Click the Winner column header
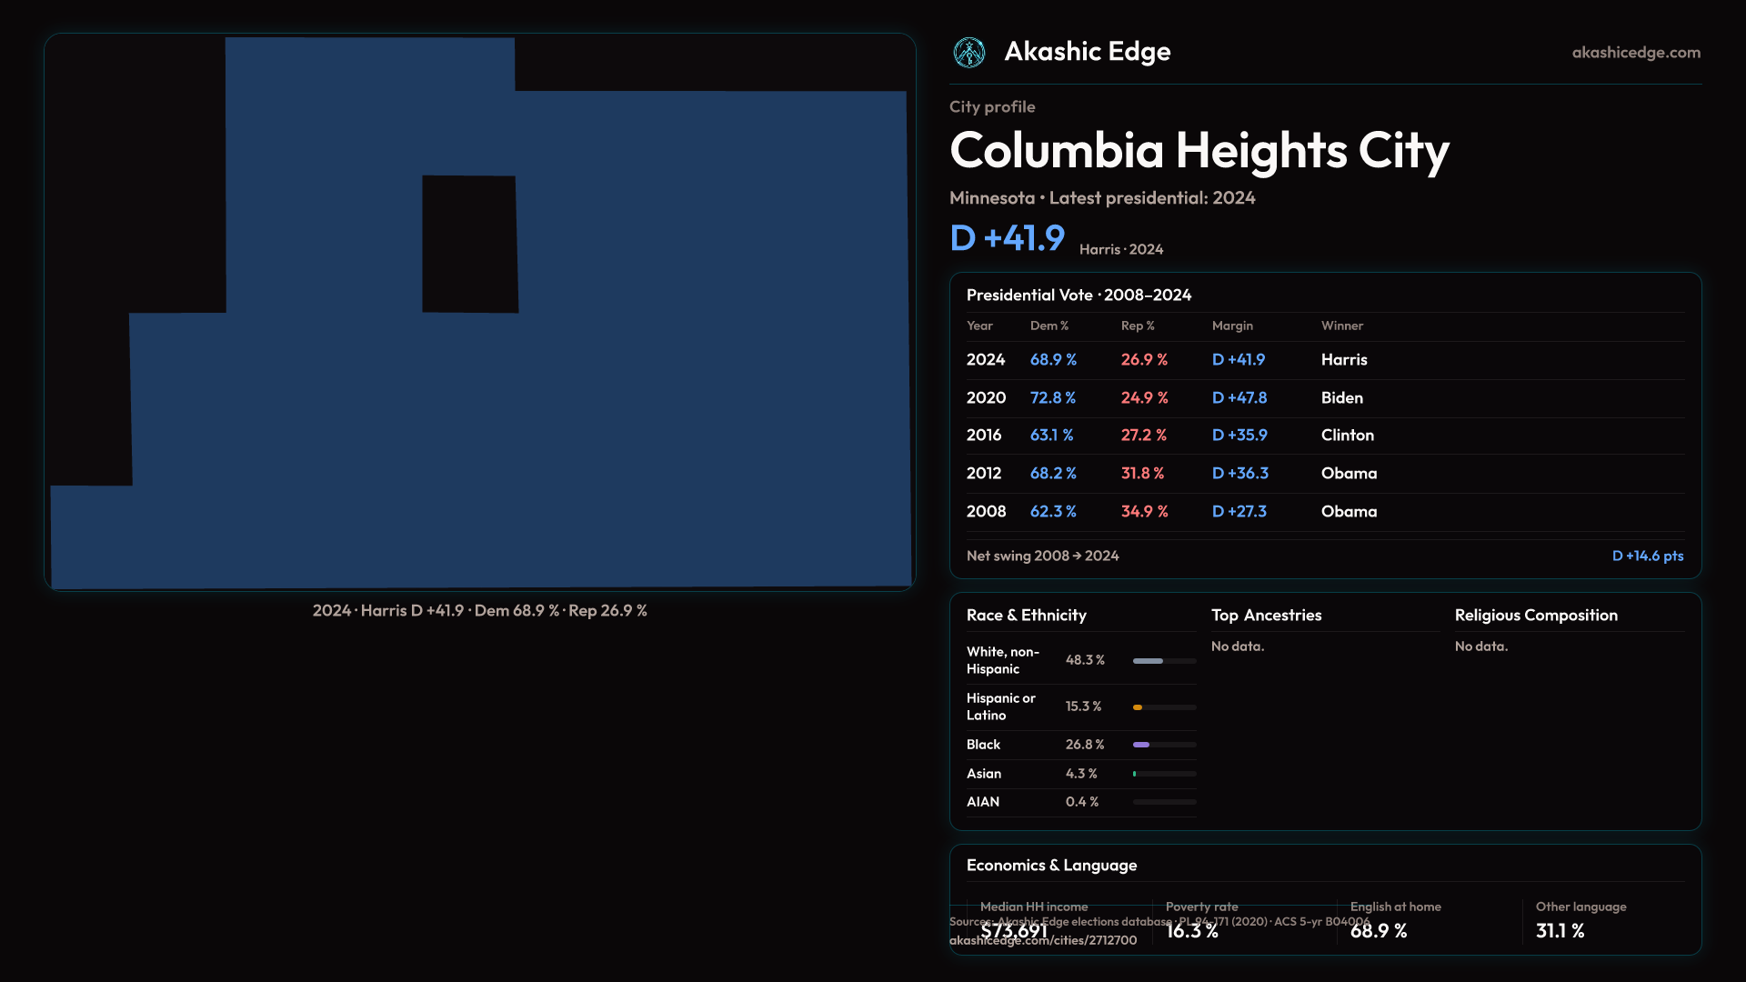 click(x=1341, y=326)
